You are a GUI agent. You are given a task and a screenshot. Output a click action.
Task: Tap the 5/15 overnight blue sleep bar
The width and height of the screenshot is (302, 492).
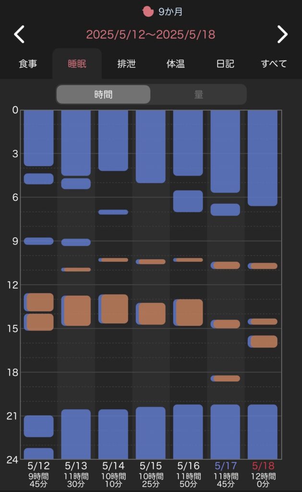(x=151, y=146)
